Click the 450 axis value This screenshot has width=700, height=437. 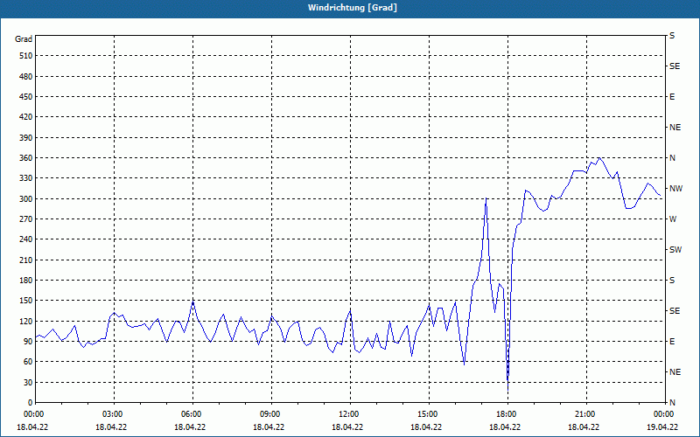26,97
